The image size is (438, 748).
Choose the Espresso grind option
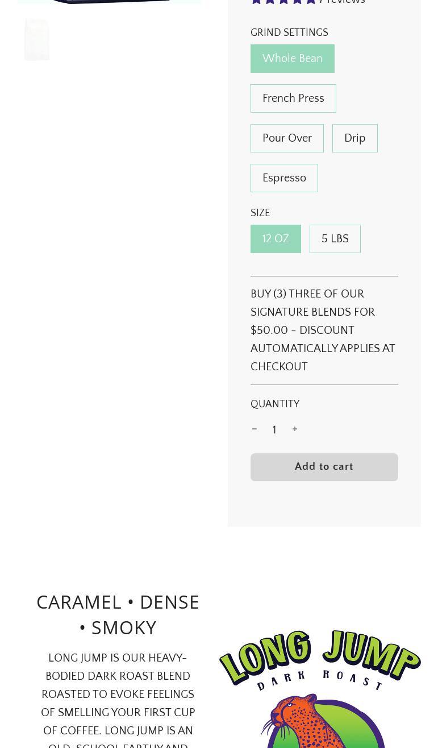[x=284, y=178]
